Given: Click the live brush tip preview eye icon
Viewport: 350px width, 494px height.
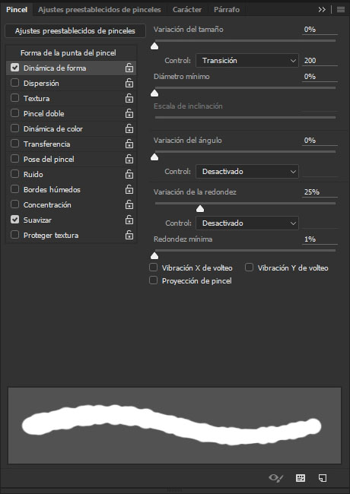Looking at the screenshot, I should [276, 478].
